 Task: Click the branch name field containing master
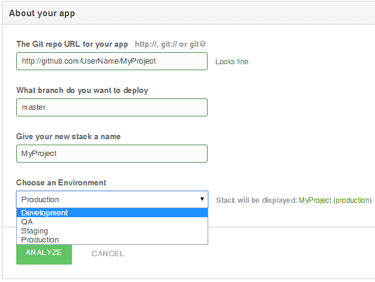tap(112, 107)
